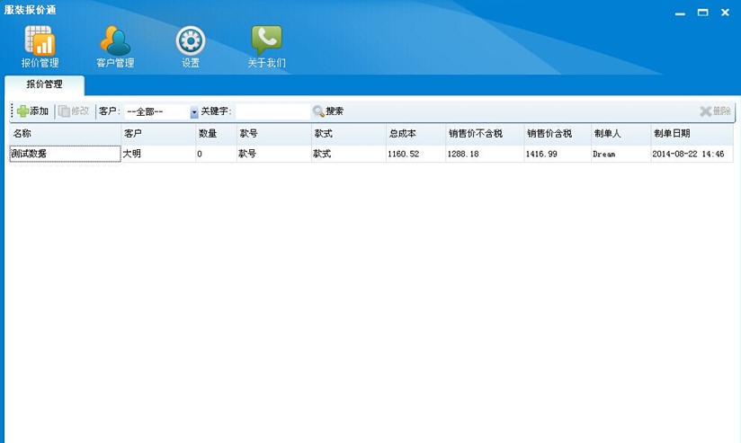Close the 服装报价通 window
The height and width of the screenshot is (443, 741).
(725, 13)
